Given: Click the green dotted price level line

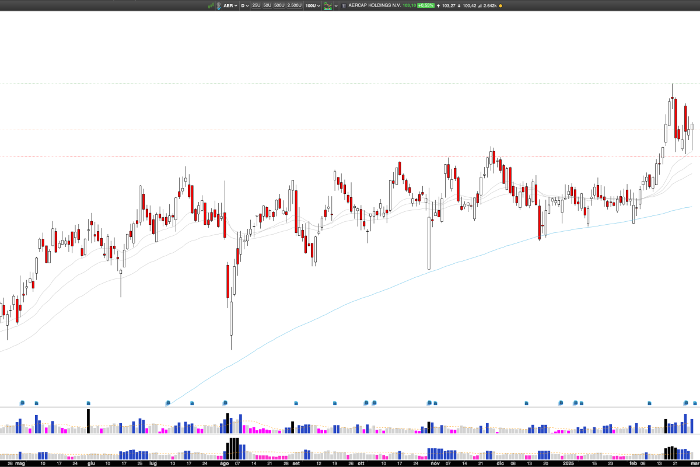Looking at the screenshot, I should pos(350,83).
